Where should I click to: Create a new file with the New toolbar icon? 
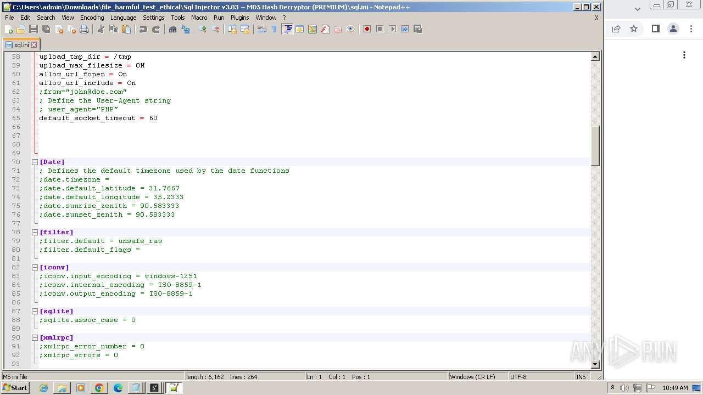coord(9,29)
